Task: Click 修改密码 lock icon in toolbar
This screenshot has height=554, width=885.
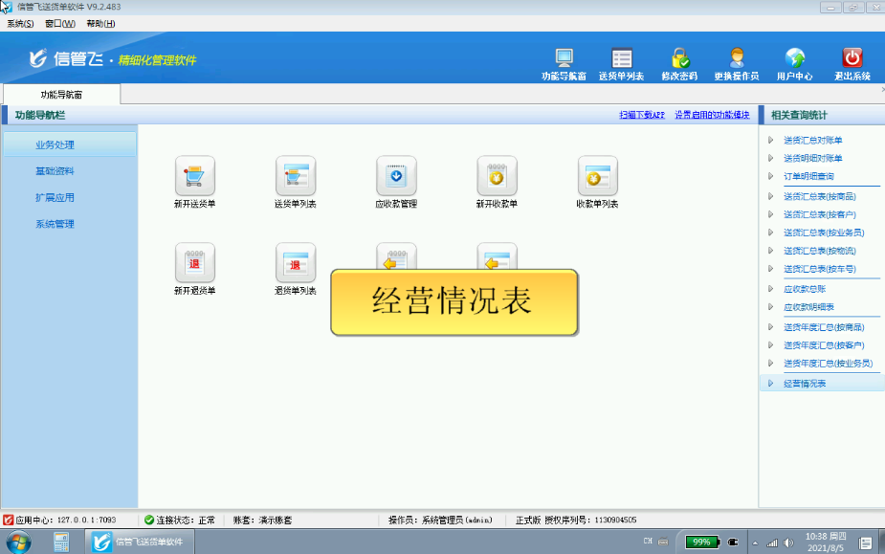Action: click(679, 58)
